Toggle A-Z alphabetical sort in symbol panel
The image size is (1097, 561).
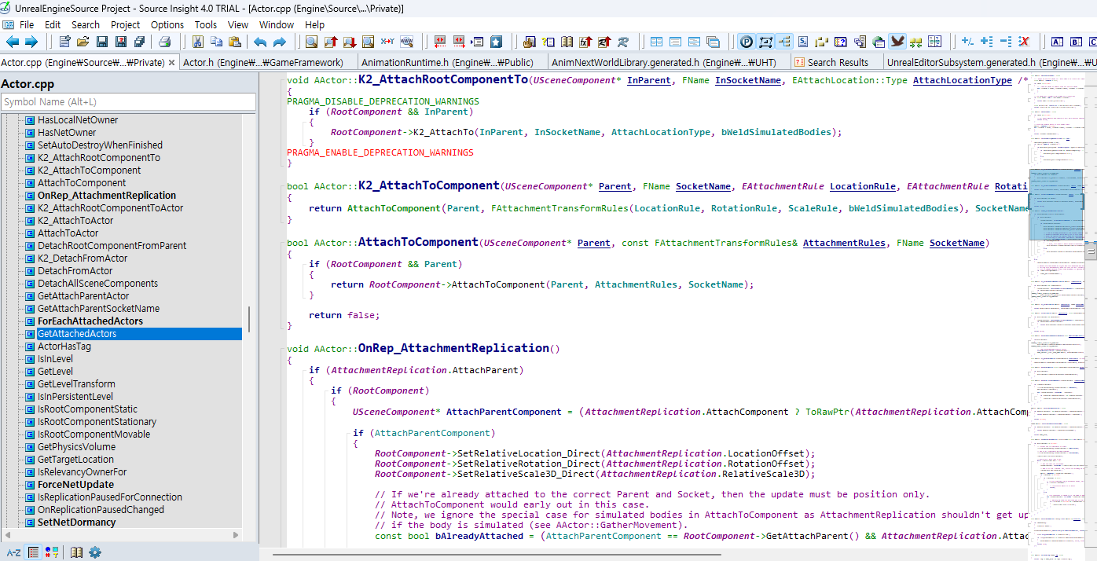(13, 552)
